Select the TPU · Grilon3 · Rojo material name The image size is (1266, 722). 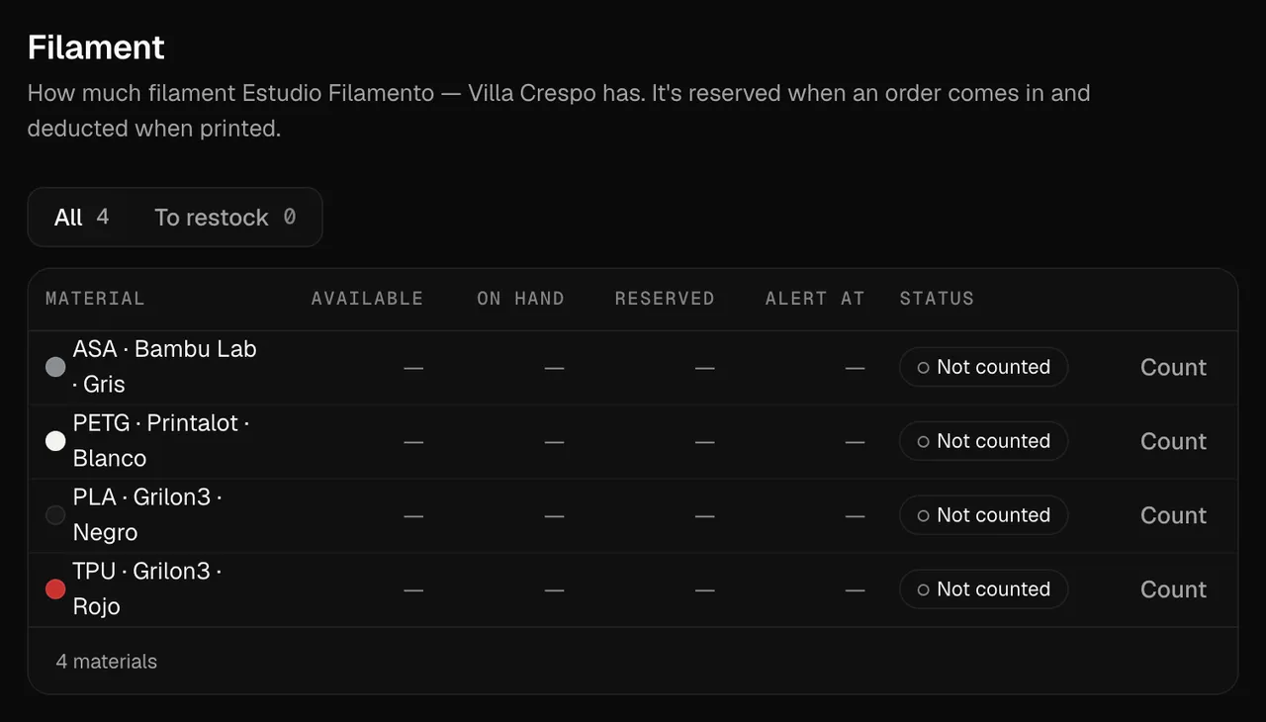(147, 589)
